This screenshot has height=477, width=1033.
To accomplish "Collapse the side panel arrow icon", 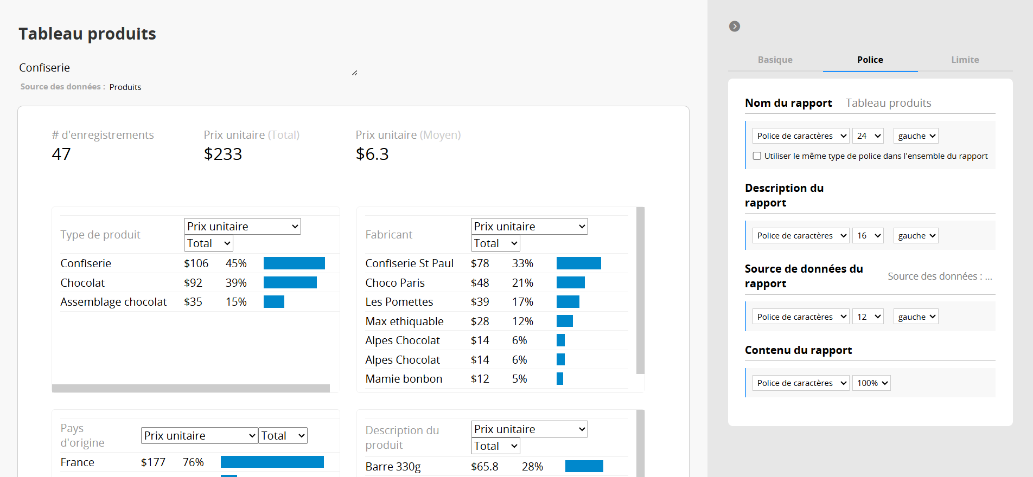I will pos(735,27).
